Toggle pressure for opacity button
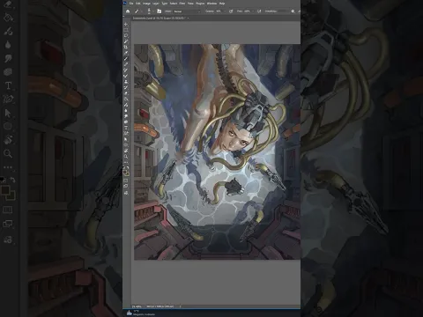 [231, 11]
